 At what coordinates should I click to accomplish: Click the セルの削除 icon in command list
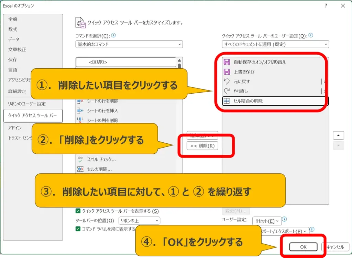pyautogui.click(x=80, y=169)
